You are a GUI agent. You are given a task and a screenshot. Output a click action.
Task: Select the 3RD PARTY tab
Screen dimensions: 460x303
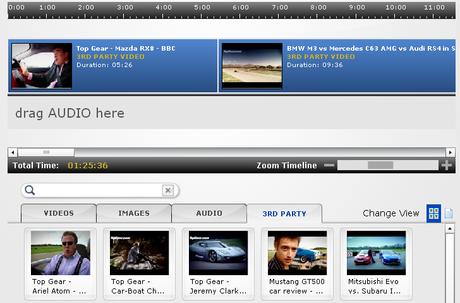tap(284, 213)
